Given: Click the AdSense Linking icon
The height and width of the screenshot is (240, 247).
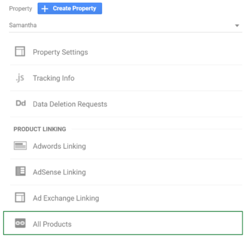Looking at the screenshot, I should tap(20, 171).
